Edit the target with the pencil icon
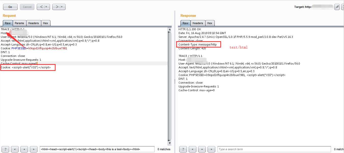Viewport: 344px width, 153px height. (337, 7)
